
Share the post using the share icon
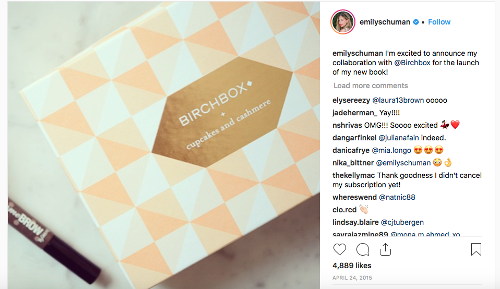(x=385, y=249)
